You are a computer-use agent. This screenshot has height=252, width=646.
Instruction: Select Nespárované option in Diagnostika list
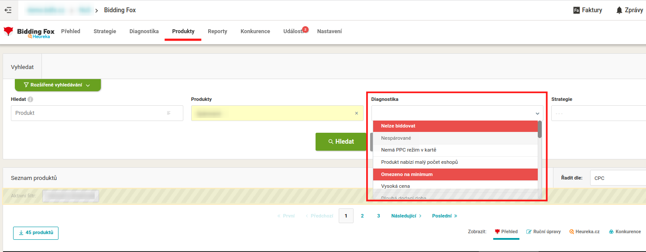click(455, 138)
